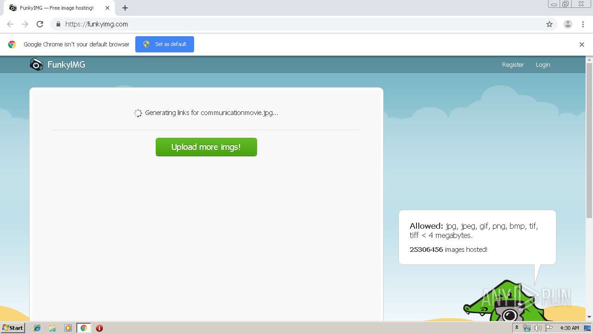
Task: Reload the current page
Action: click(40, 24)
